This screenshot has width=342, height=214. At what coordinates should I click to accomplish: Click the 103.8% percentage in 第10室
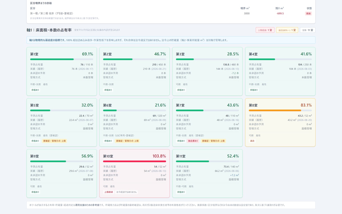[159, 156]
